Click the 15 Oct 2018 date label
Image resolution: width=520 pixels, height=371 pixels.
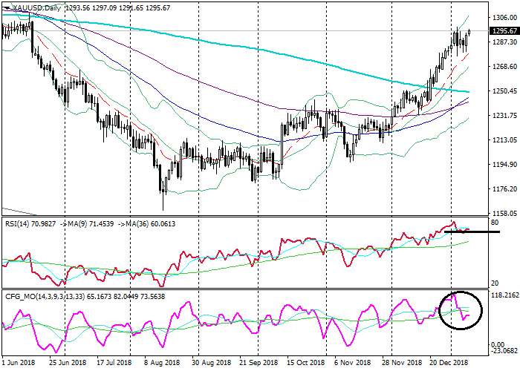(305, 363)
